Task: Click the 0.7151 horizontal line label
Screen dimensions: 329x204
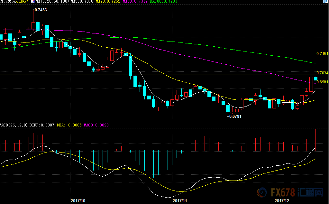Action: [x=322, y=54]
